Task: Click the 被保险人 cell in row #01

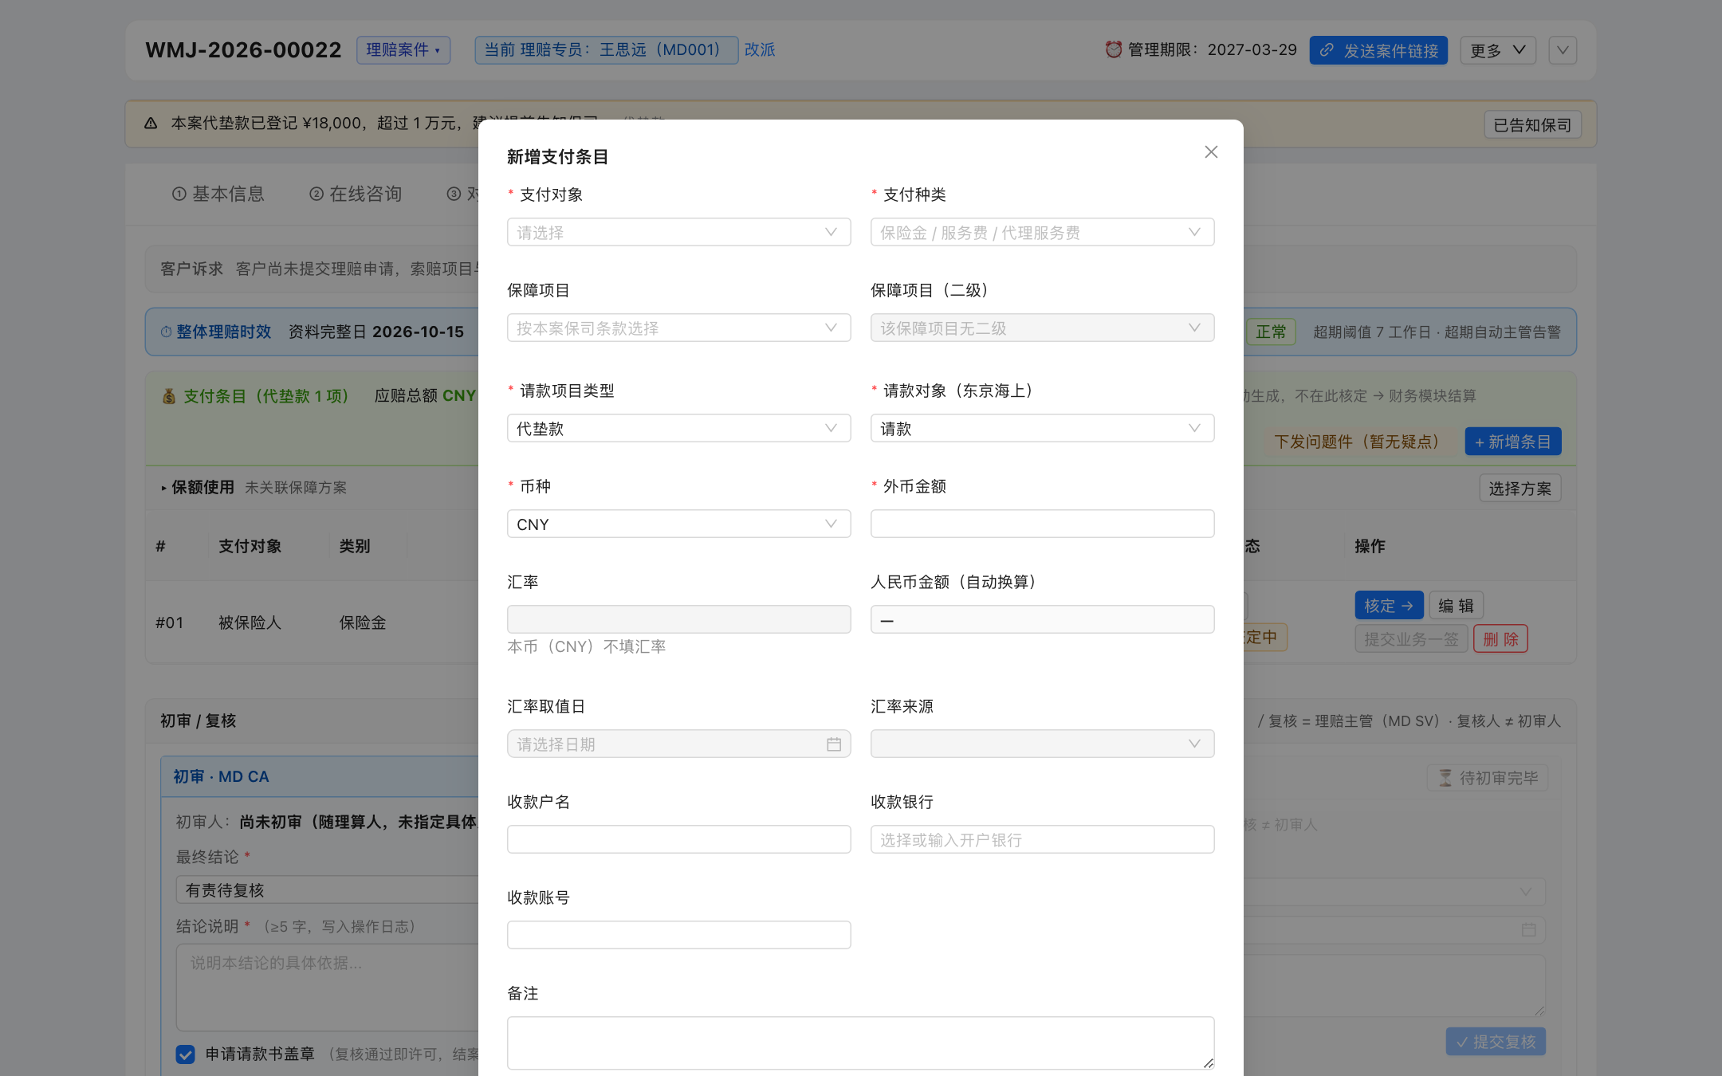Action: click(250, 622)
